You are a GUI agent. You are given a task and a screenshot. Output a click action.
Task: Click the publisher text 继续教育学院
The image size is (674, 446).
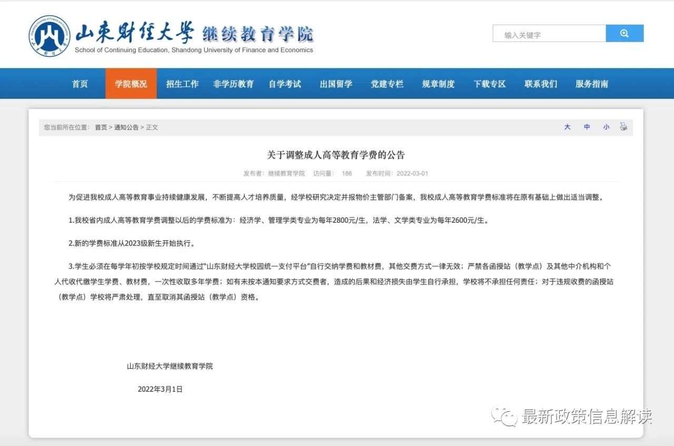(x=286, y=173)
